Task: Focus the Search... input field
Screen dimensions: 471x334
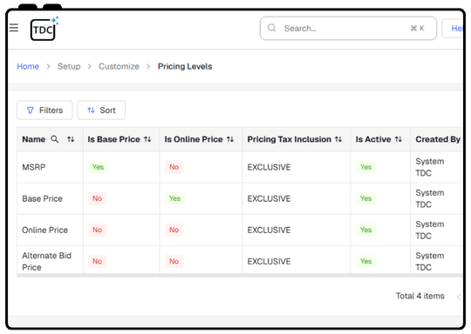Action: 348,29
